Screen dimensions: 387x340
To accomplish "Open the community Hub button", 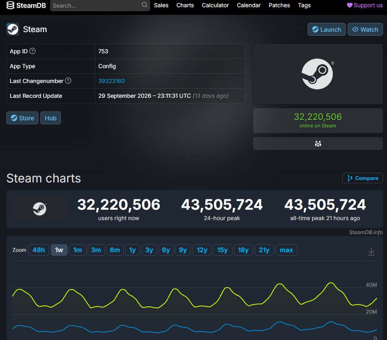I will (x=50, y=118).
